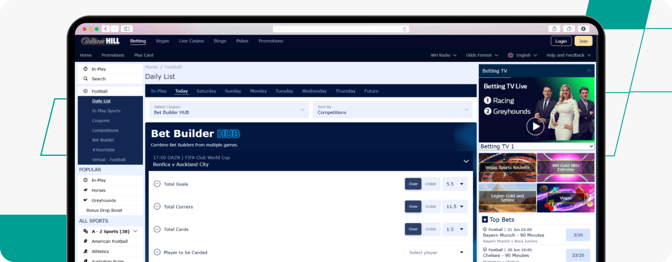Click the Horses icon in Popular

[x=86, y=190]
